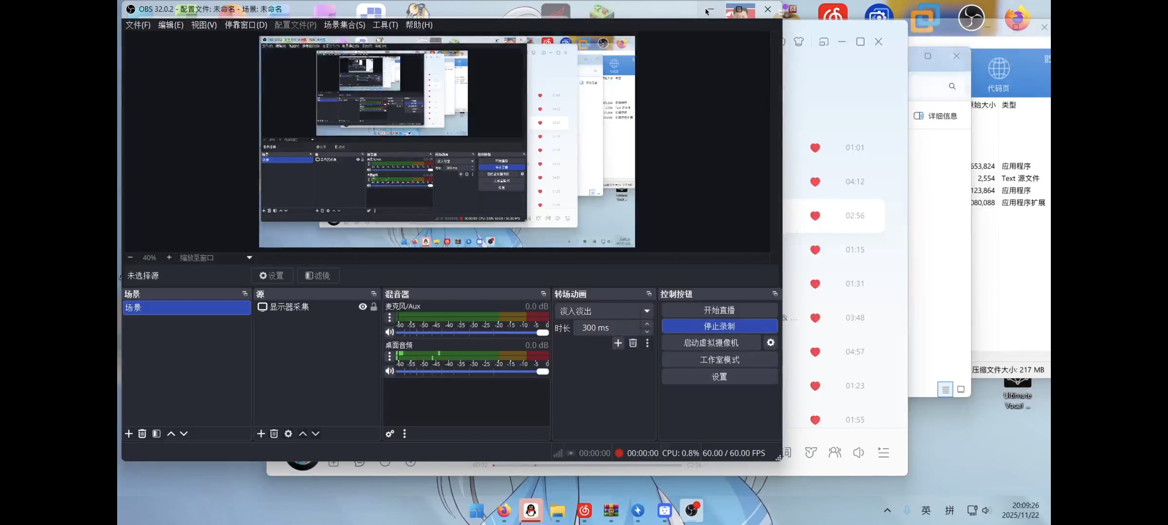Mute the 桌面音频 speaker icon
Screen dimensions: 1168x525
point(389,371)
